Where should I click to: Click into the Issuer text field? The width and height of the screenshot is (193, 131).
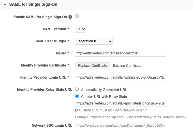[120, 53]
